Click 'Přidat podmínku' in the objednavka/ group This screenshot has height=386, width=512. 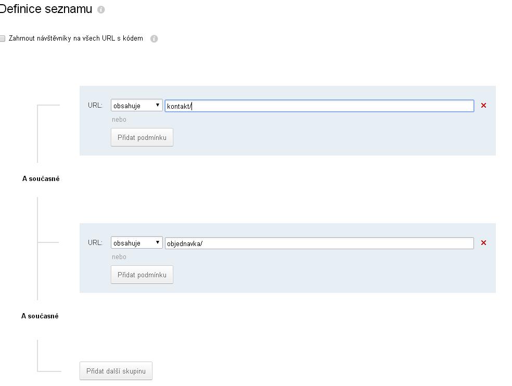tap(142, 275)
